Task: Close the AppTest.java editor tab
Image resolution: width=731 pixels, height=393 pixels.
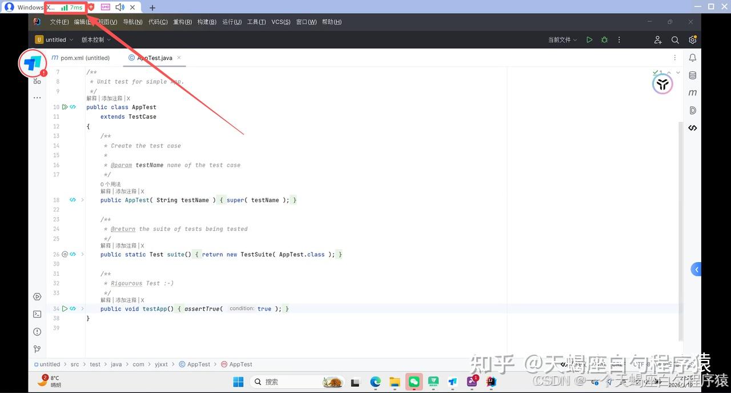Action: coord(179,58)
